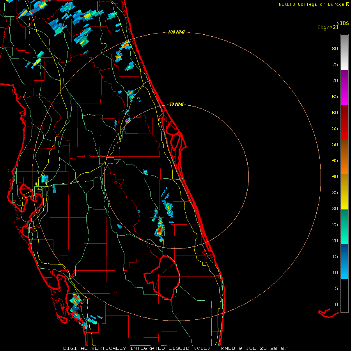Click the 35 value on the color scale
Screen dimensions: 351x351
335,193
